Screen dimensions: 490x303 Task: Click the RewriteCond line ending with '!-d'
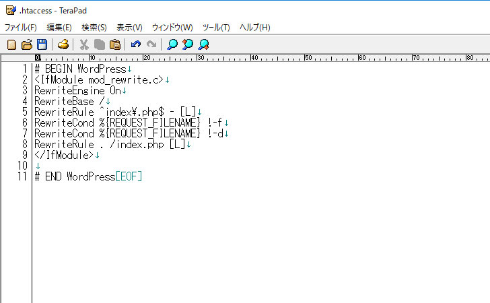coord(129,133)
